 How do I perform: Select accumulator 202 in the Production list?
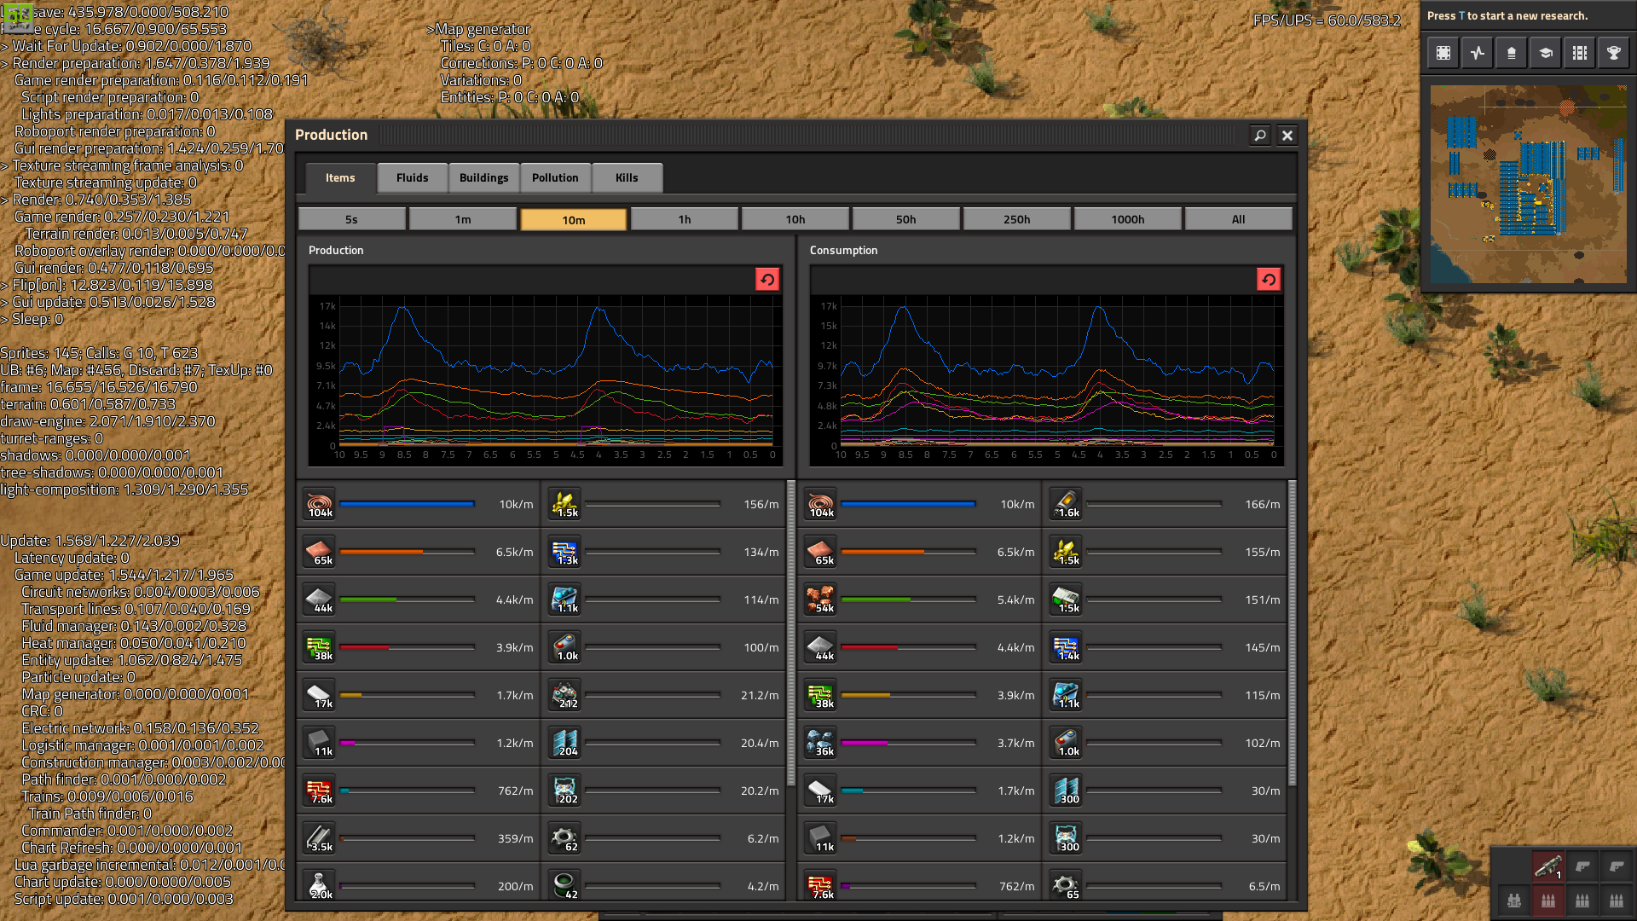(565, 791)
